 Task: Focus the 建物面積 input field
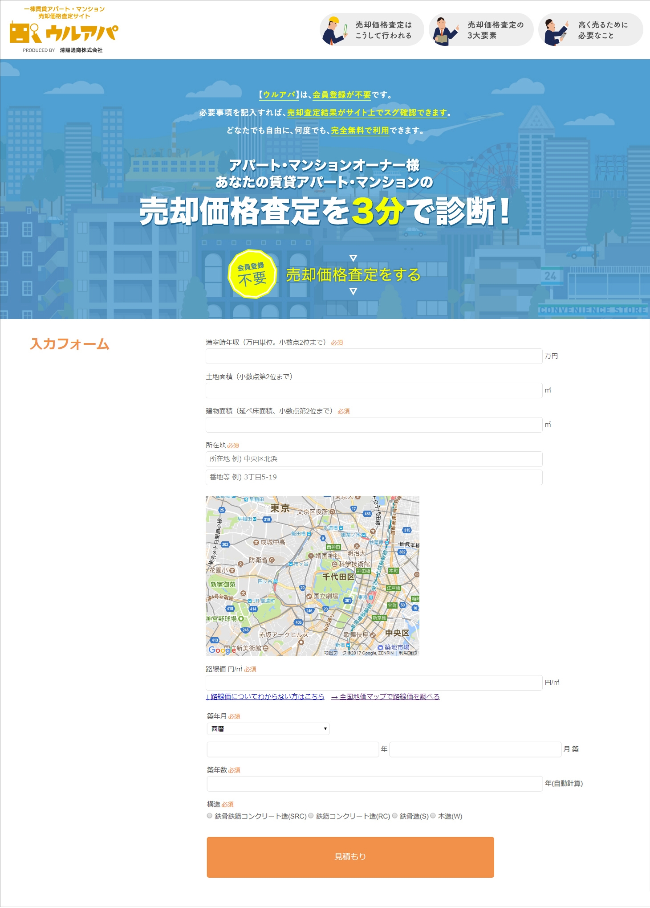click(x=374, y=425)
